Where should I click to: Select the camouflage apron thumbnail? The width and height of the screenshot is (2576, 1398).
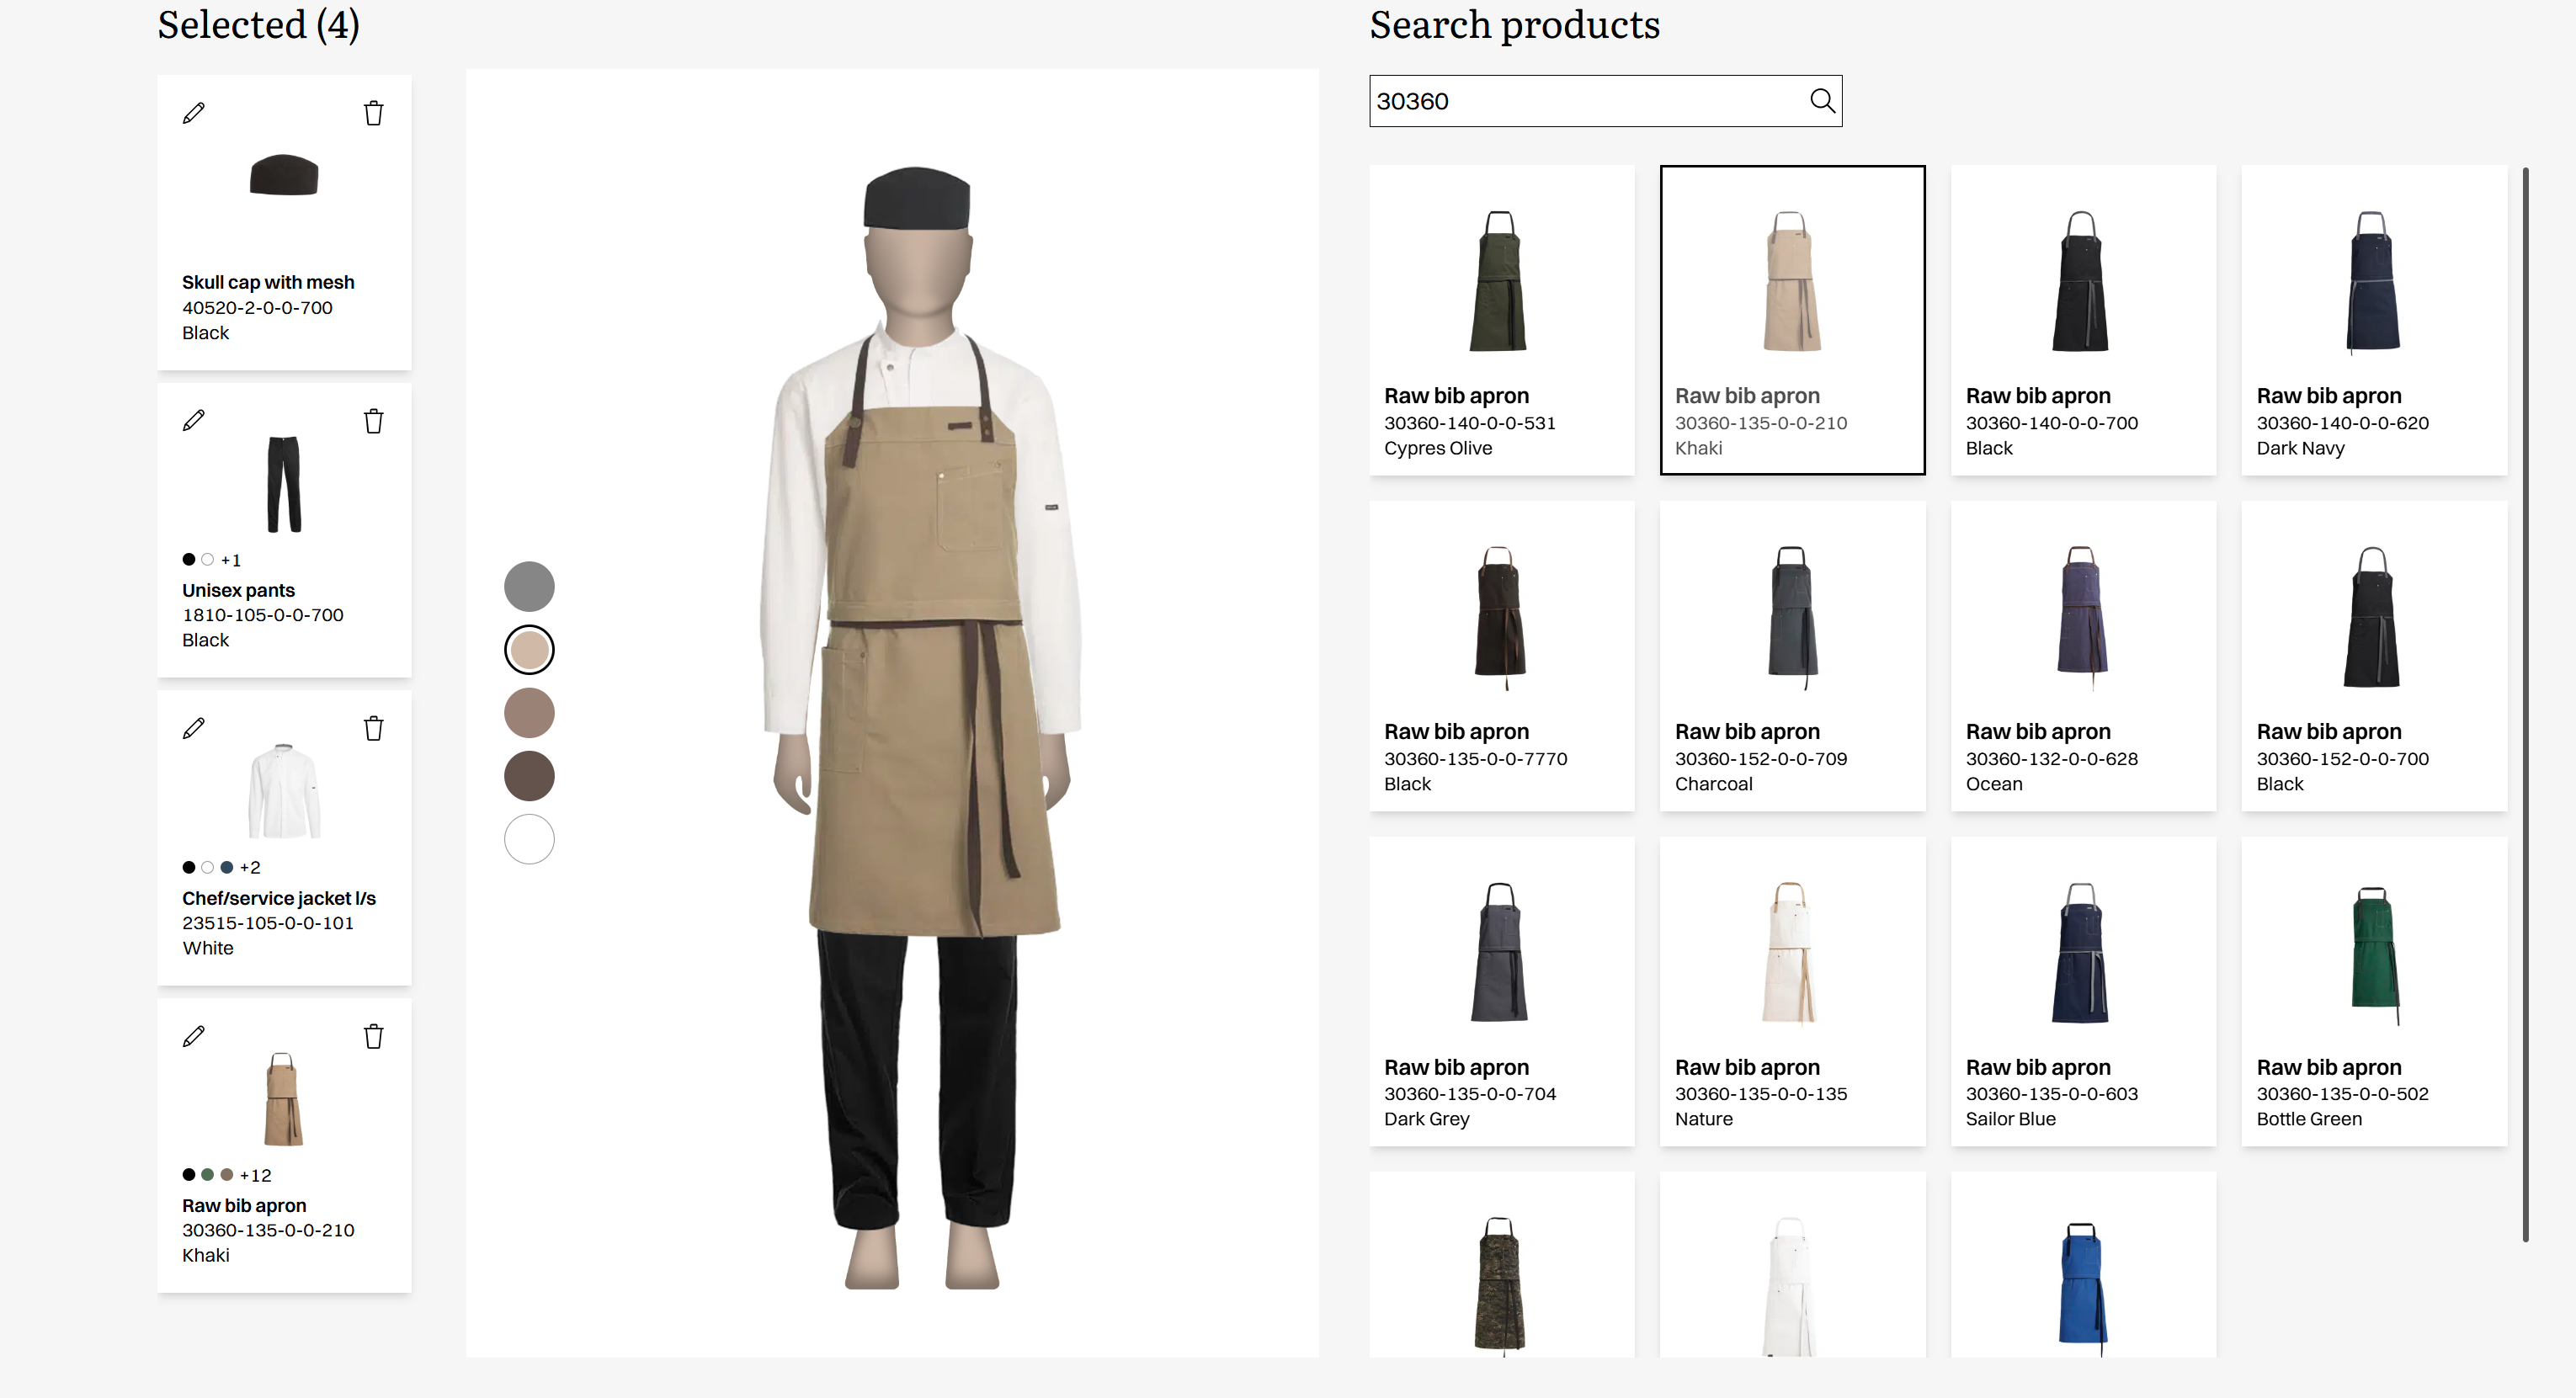tap(1500, 1286)
